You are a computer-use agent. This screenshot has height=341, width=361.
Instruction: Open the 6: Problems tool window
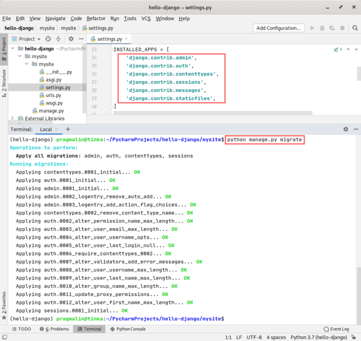54,329
